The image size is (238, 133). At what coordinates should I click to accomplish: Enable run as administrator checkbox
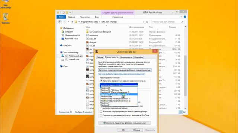tap(101, 112)
